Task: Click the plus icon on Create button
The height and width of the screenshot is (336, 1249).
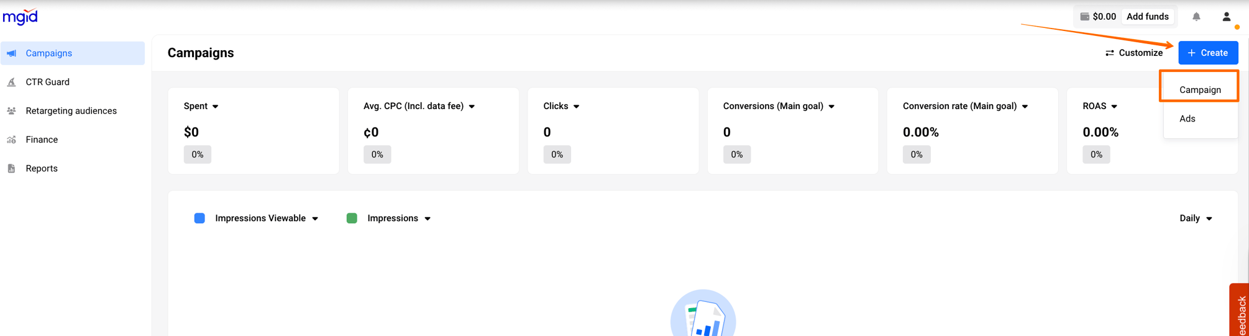Action: coord(1191,53)
